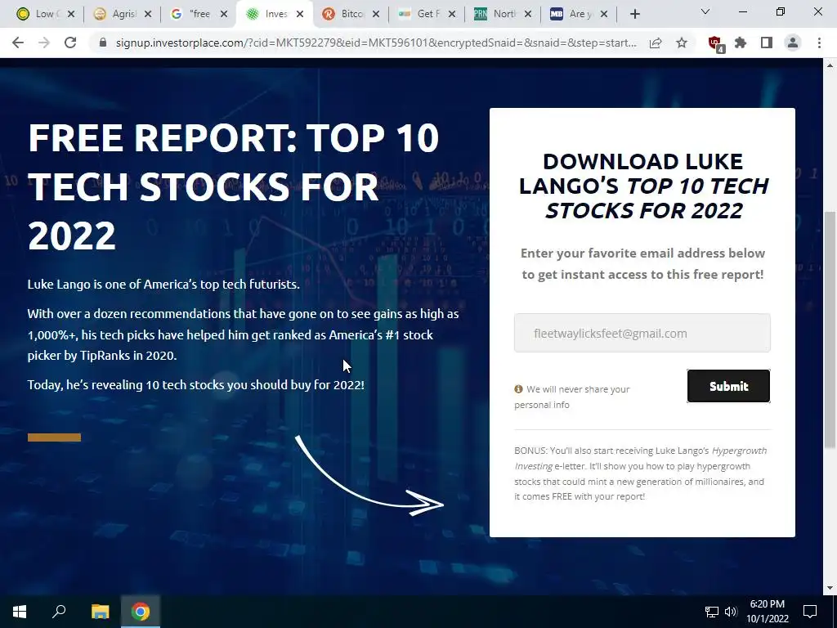Bookmark this page with the star
Screen dimensions: 837x628
coord(682,43)
